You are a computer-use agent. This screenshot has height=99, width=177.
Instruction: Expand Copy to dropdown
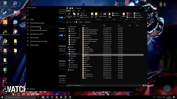pos(96,17)
